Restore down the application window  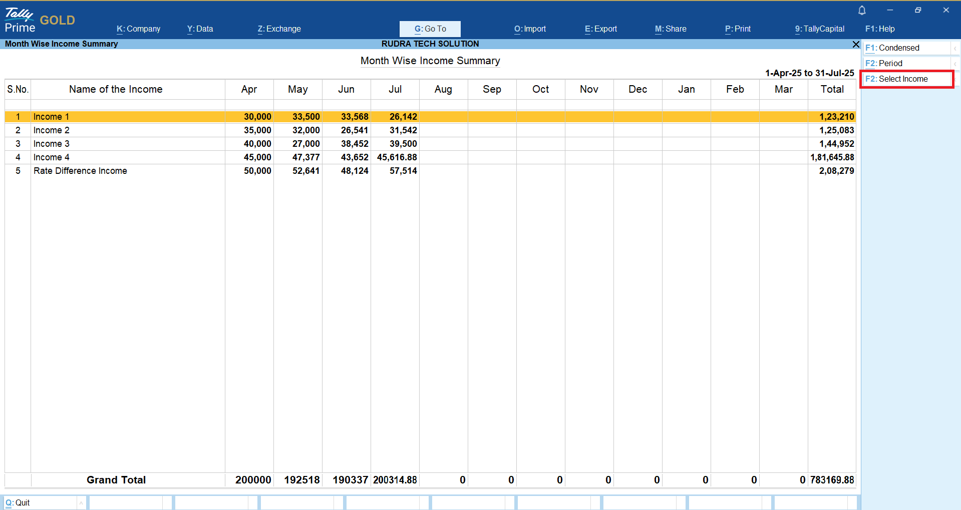pos(918,10)
